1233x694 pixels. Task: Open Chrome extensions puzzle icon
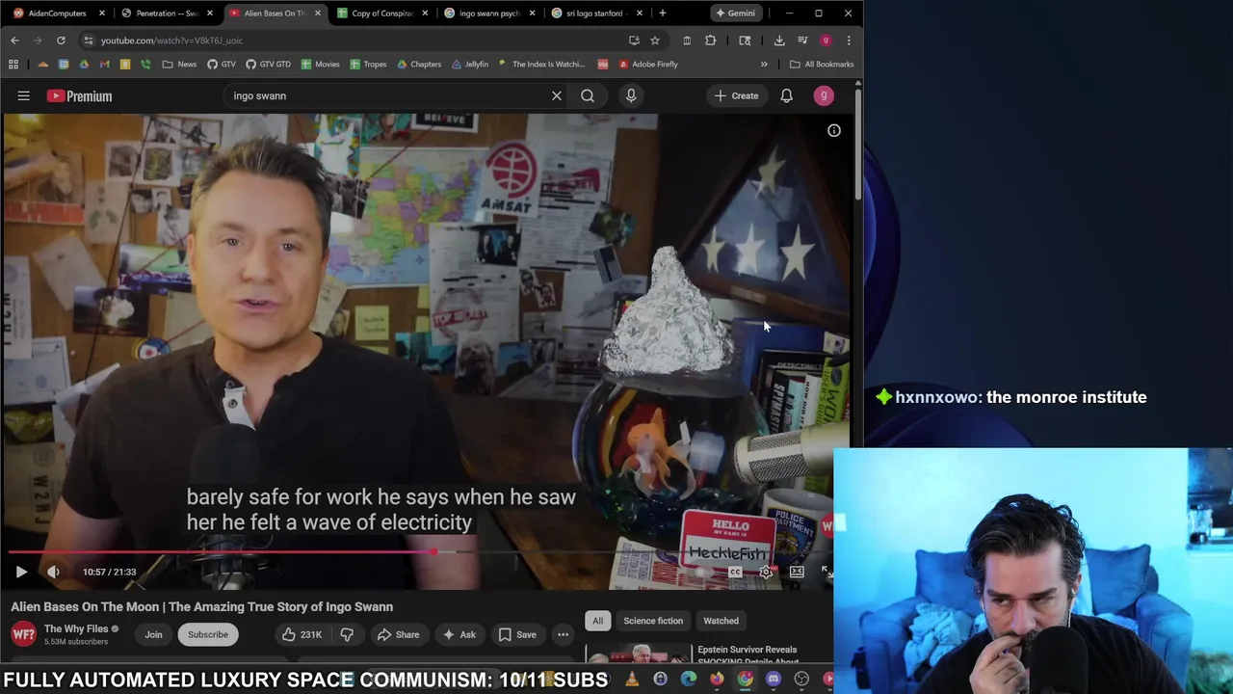click(x=711, y=40)
